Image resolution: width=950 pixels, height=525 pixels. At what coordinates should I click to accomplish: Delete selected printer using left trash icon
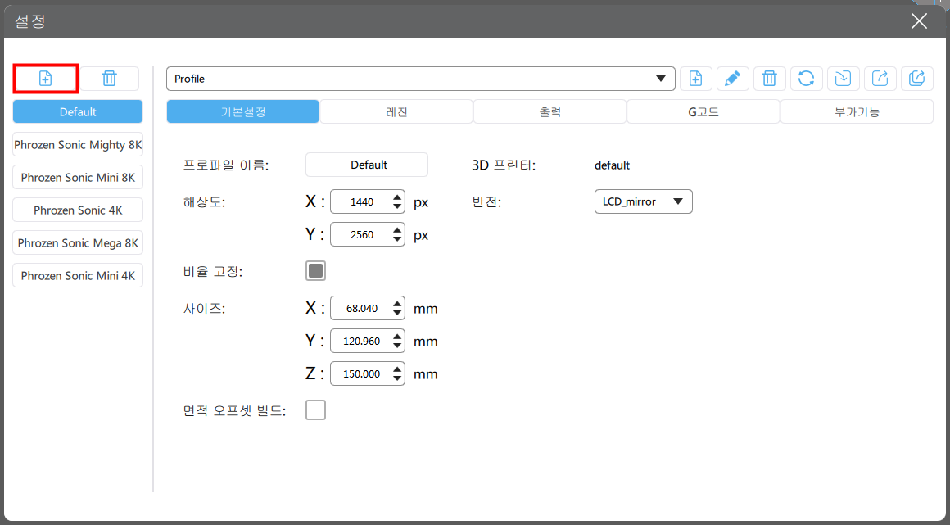(x=110, y=78)
